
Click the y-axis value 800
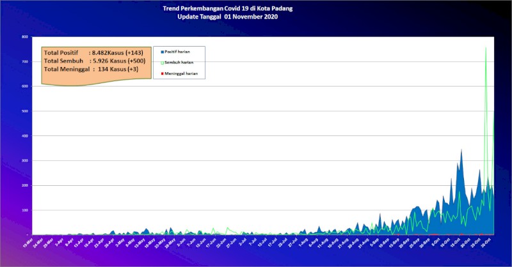tap(25, 37)
